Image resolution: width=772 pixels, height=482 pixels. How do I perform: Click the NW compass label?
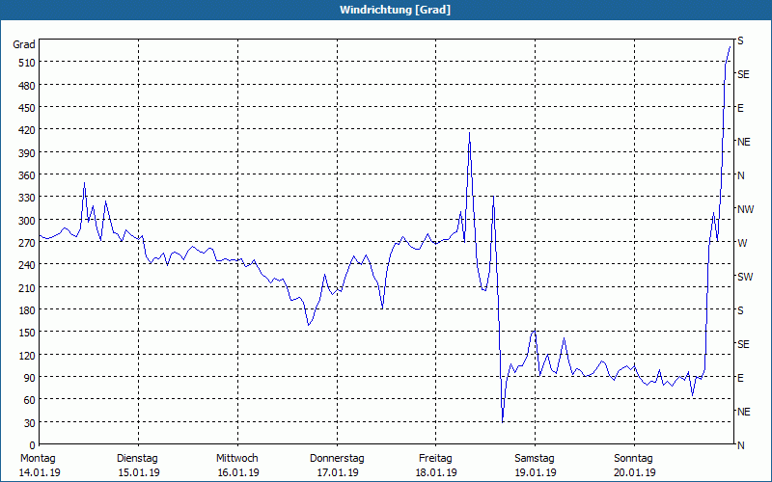[745, 209]
